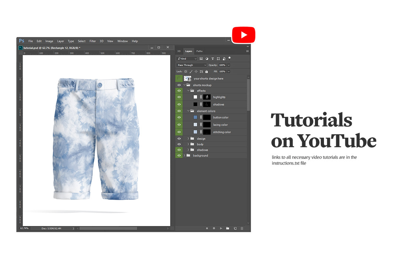The image size is (396, 264).
Task: Click the new folder icon in bottom panel
Action: point(228,229)
